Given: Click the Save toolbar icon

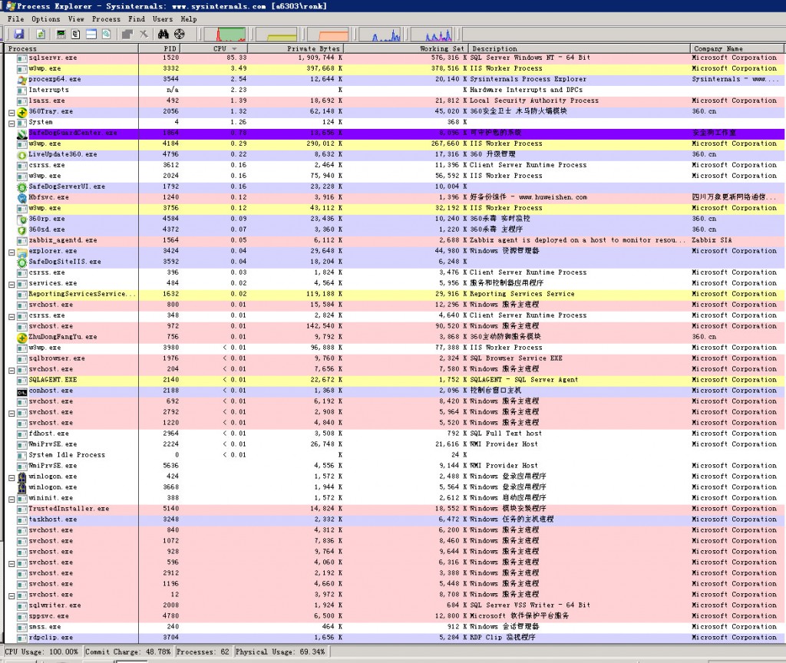Looking at the screenshot, I should coord(18,34).
